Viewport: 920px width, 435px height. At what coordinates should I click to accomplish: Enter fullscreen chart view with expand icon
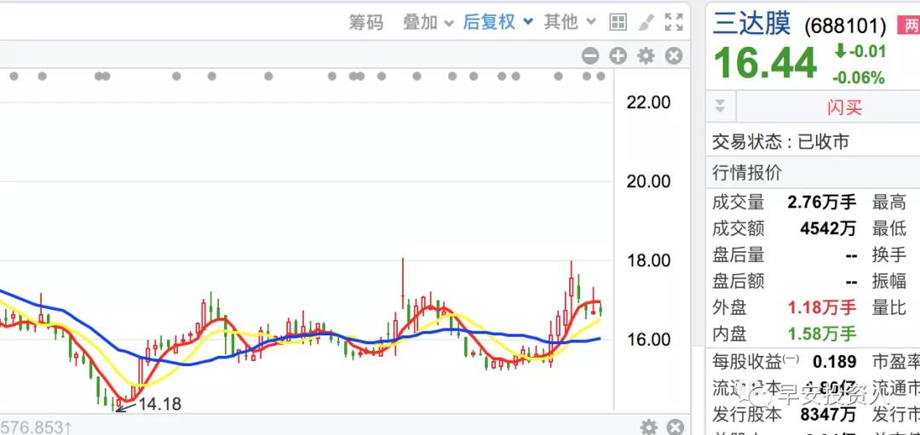point(674,22)
